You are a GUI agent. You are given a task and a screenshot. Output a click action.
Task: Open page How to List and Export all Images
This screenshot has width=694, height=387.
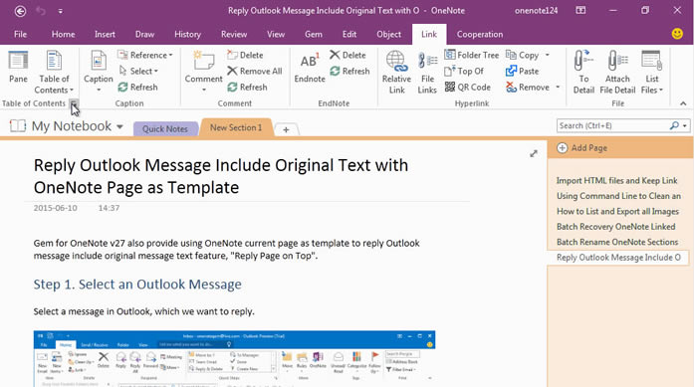(x=617, y=212)
